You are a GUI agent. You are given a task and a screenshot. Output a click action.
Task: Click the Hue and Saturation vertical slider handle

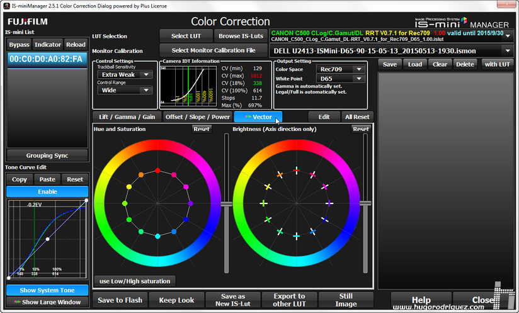(x=226, y=204)
